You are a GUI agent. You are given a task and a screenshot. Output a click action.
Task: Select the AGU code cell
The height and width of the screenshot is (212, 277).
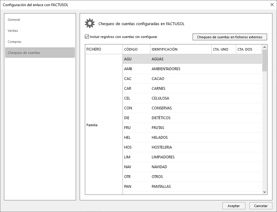tap(136, 59)
